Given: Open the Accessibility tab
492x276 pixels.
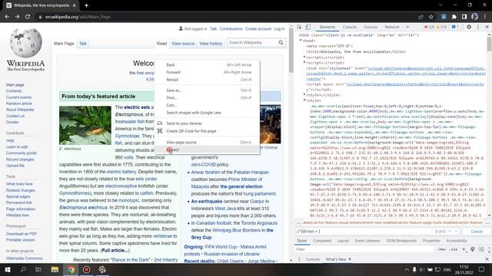Looking at the screenshot, I should [456, 241].
